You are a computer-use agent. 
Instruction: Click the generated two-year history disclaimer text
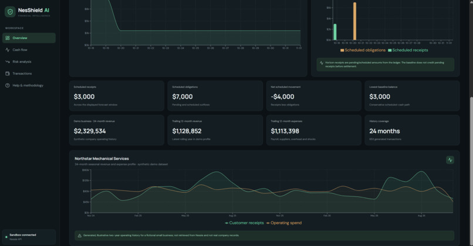[161, 235]
